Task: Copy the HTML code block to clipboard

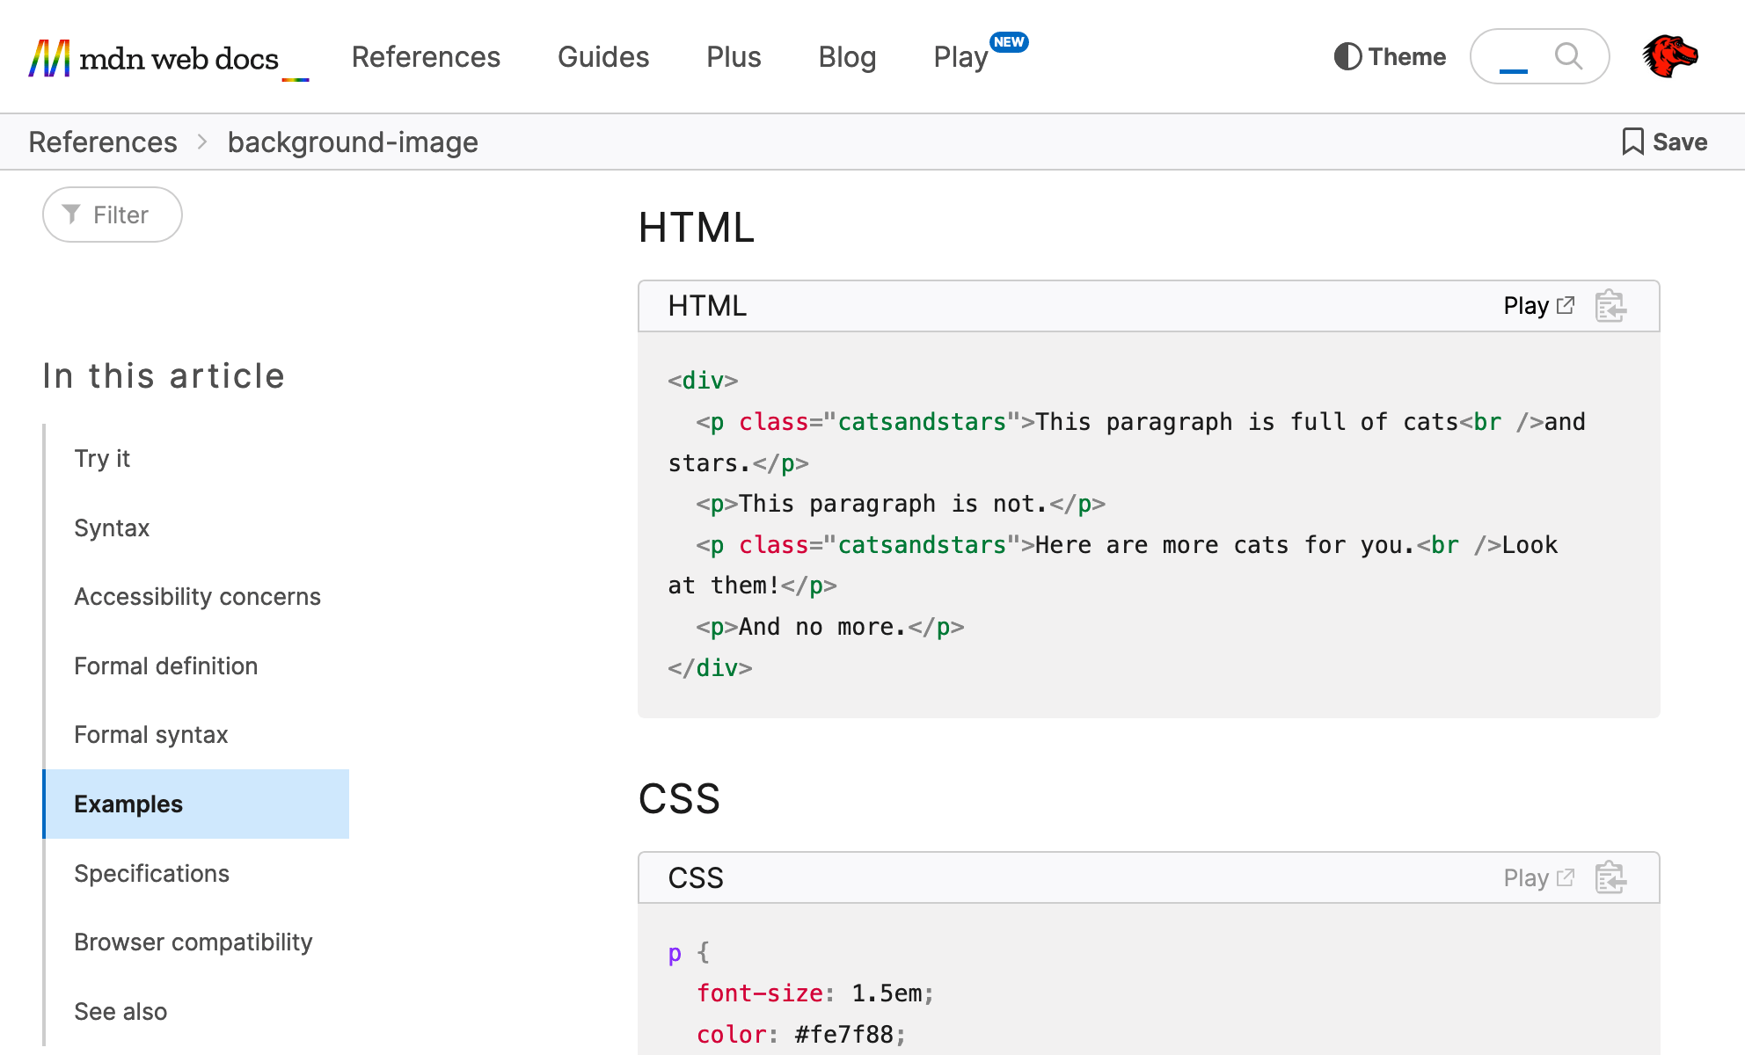Action: [x=1610, y=306]
